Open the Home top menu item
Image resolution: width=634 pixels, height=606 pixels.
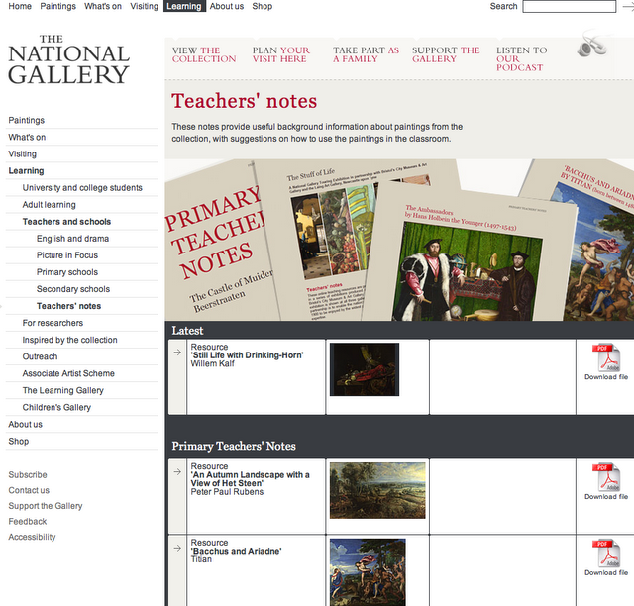(20, 6)
